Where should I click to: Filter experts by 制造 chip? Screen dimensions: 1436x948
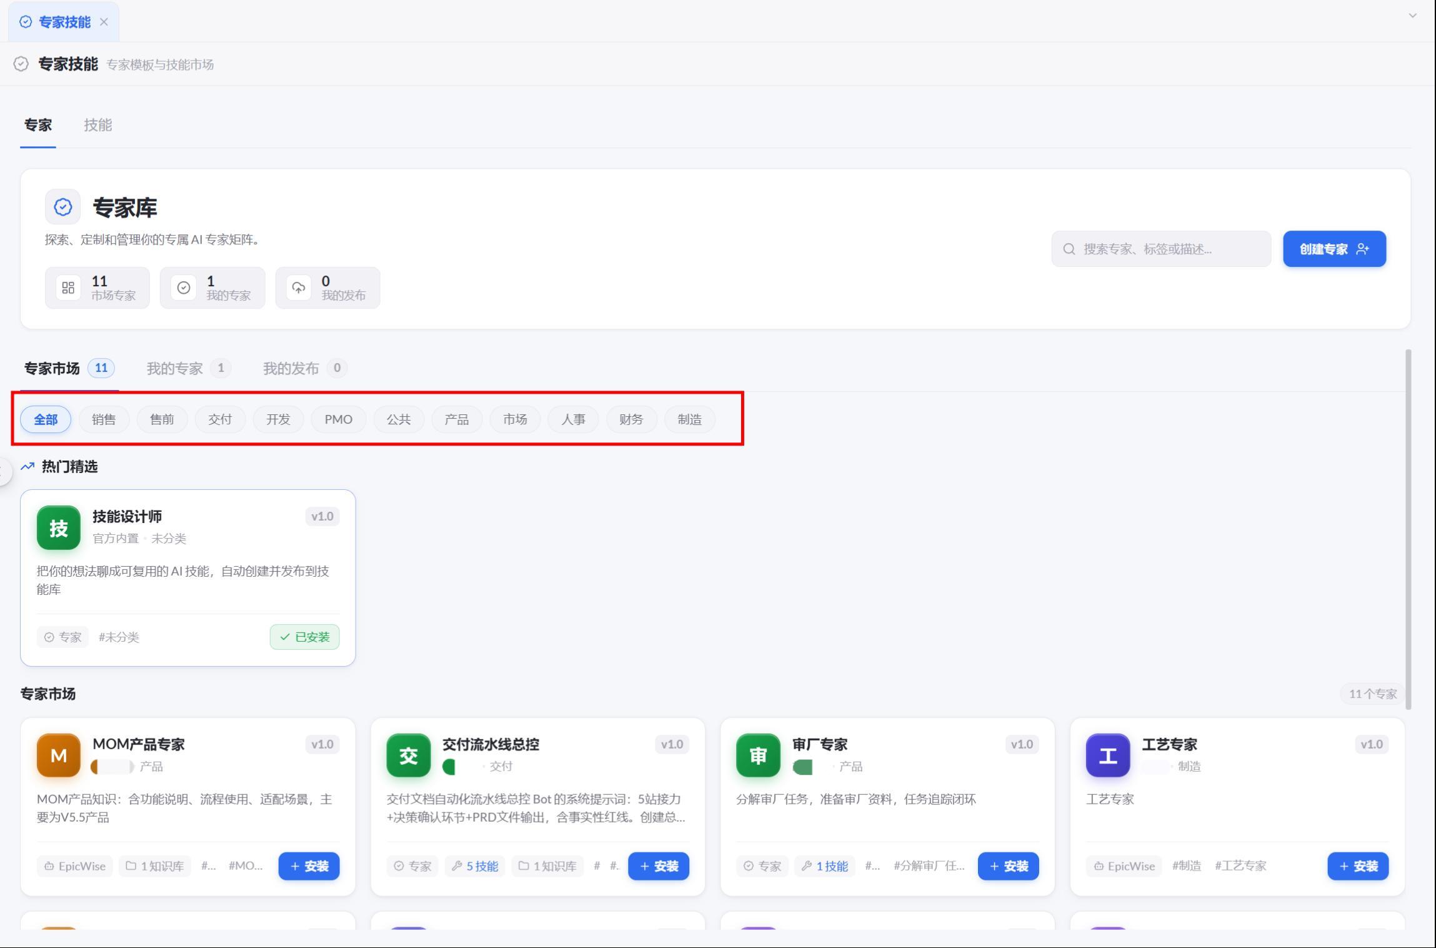click(x=690, y=419)
